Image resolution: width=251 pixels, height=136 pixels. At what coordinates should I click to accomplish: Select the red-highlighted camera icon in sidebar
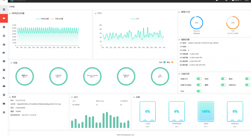[x=4, y=18]
